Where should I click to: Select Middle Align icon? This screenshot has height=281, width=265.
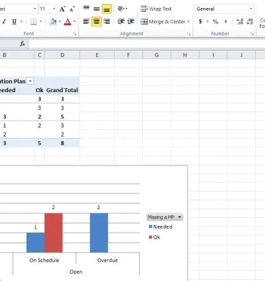(97, 9)
